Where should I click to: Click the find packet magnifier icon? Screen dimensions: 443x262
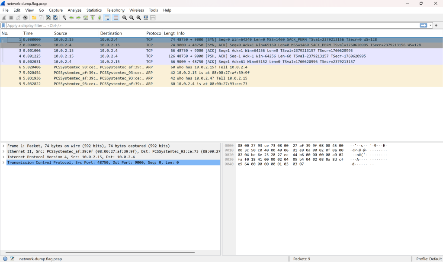coord(64,18)
